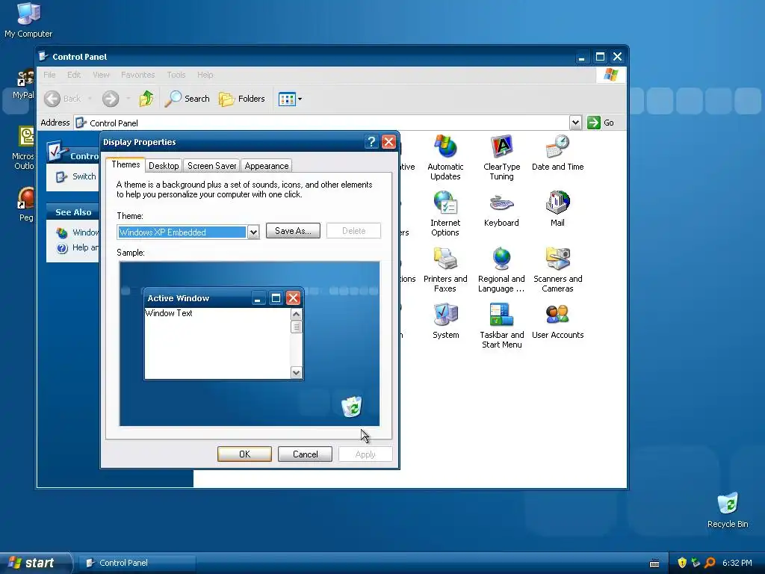Open the Keyboard applet icon
Image resolution: width=765 pixels, height=574 pixels.
point(501,209)
